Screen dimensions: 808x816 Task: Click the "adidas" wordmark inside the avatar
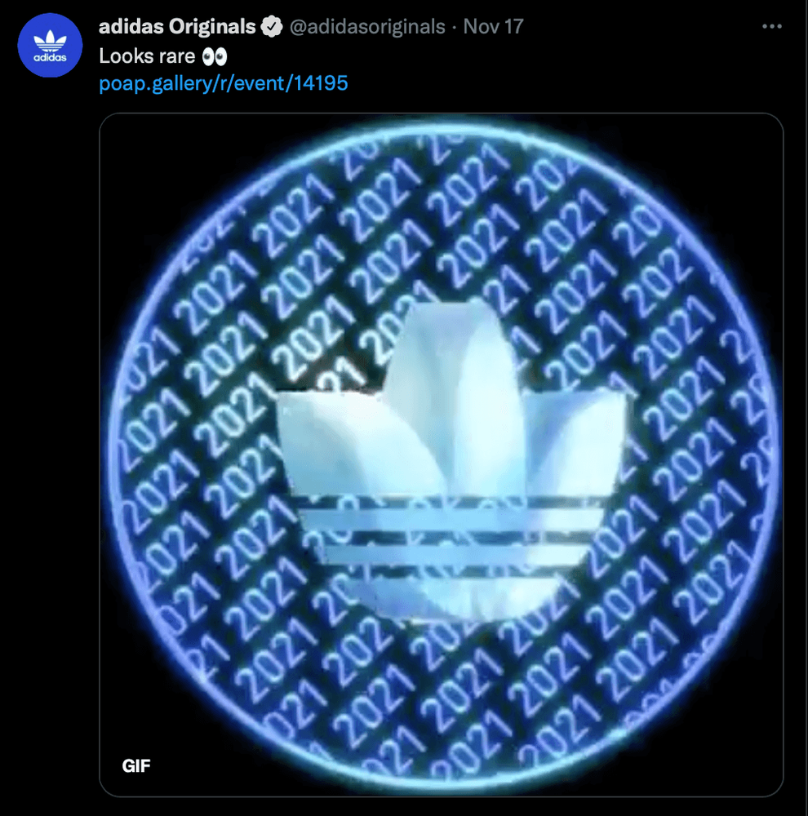pyautogui.click(x=50, y=58)
